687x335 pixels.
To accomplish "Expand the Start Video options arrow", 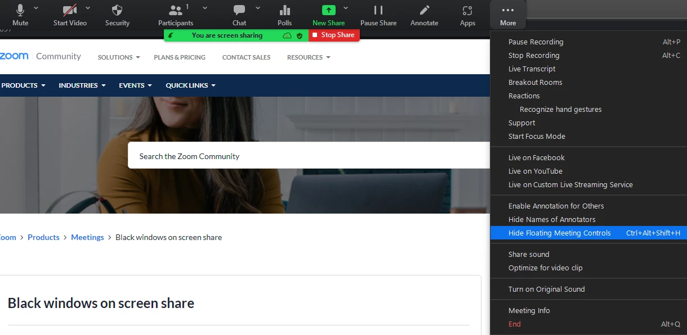I will (87, 8).
